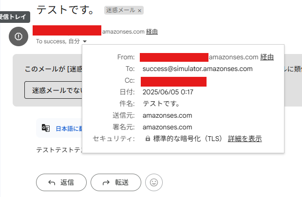The image size is (302, 197).
Task: Click 経由 link in the sender header
Action: 152,32
